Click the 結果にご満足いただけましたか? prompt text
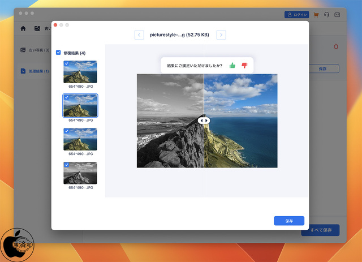 [195, 66]
